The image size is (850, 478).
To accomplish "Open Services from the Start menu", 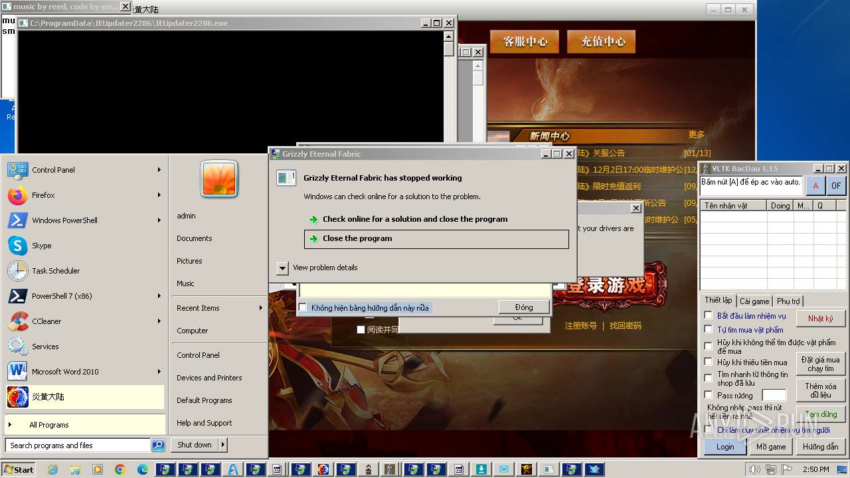I will 45,347.
